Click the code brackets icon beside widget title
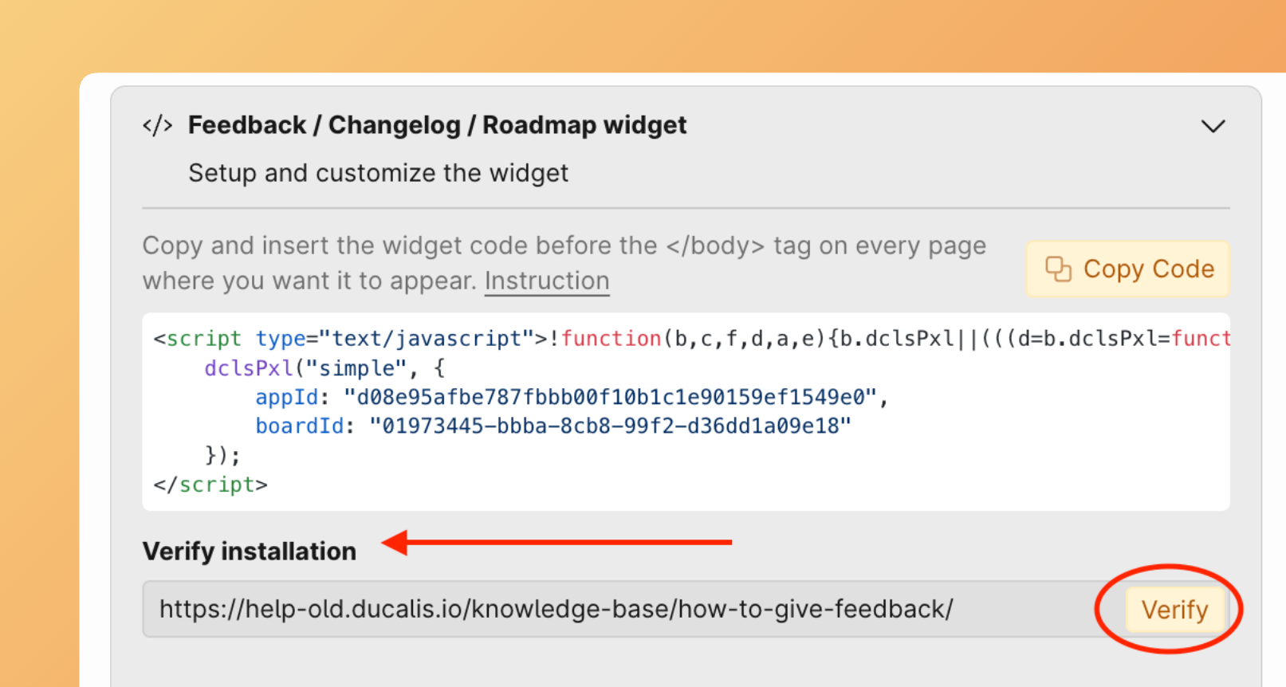 point(158,126)
